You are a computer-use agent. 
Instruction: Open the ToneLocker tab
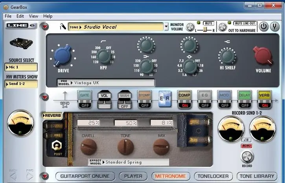213,176
